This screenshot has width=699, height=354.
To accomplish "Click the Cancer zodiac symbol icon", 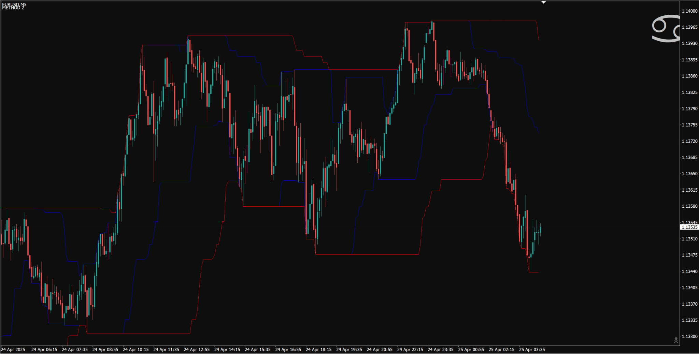I will click(666, 29).
